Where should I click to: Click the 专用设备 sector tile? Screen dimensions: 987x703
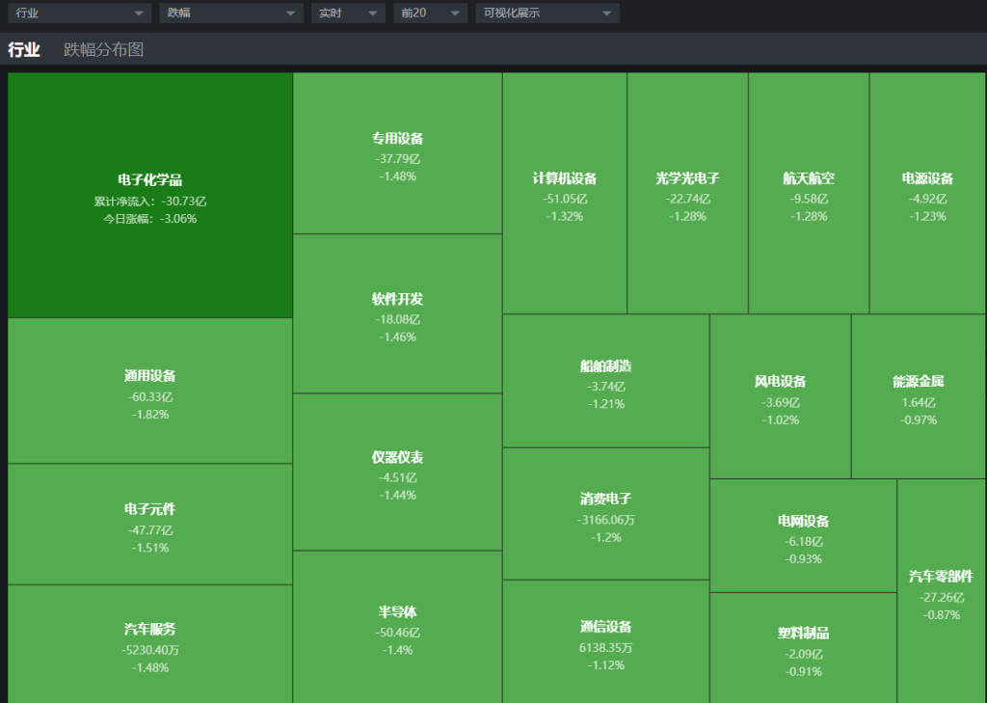pos(397,154)
